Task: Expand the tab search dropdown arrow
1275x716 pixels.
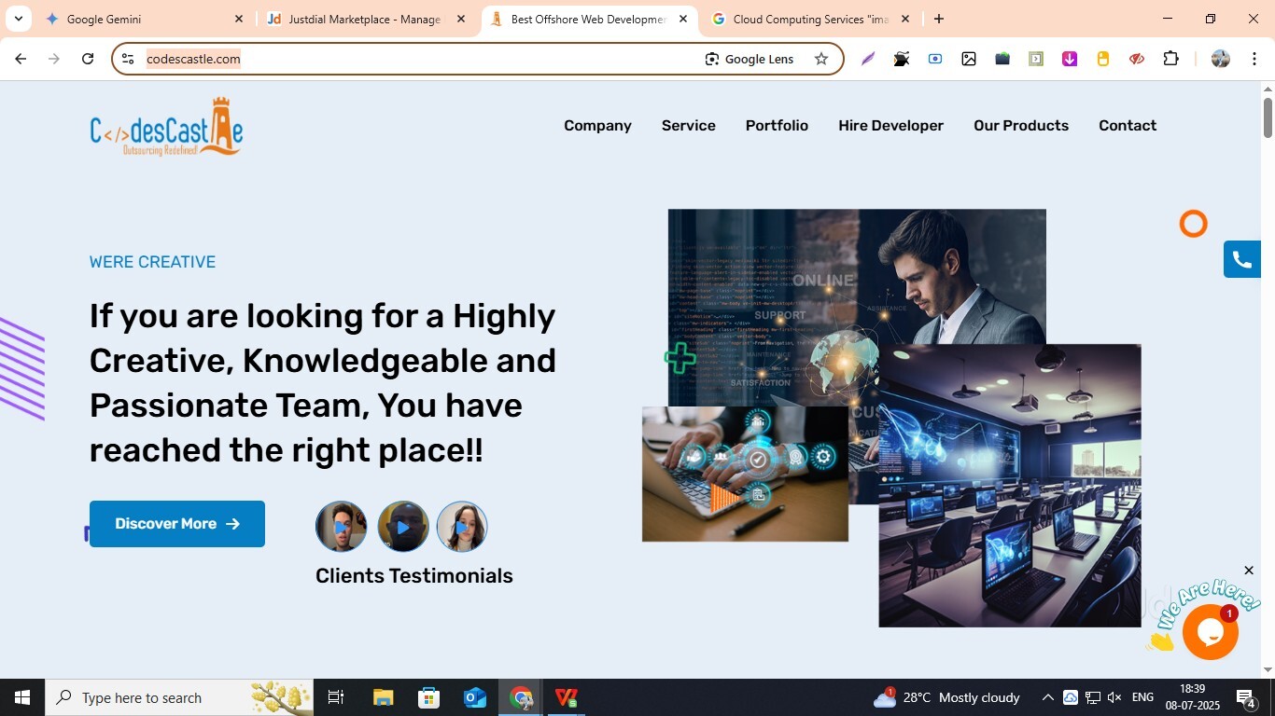Action: [18, 19]
